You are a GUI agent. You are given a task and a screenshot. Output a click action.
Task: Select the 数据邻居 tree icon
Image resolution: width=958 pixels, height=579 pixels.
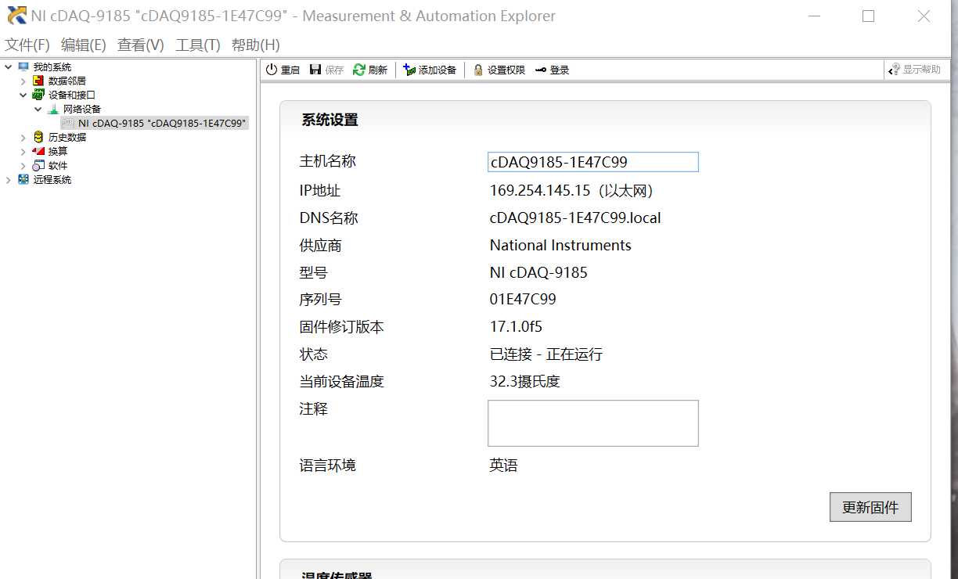[38, 81]
